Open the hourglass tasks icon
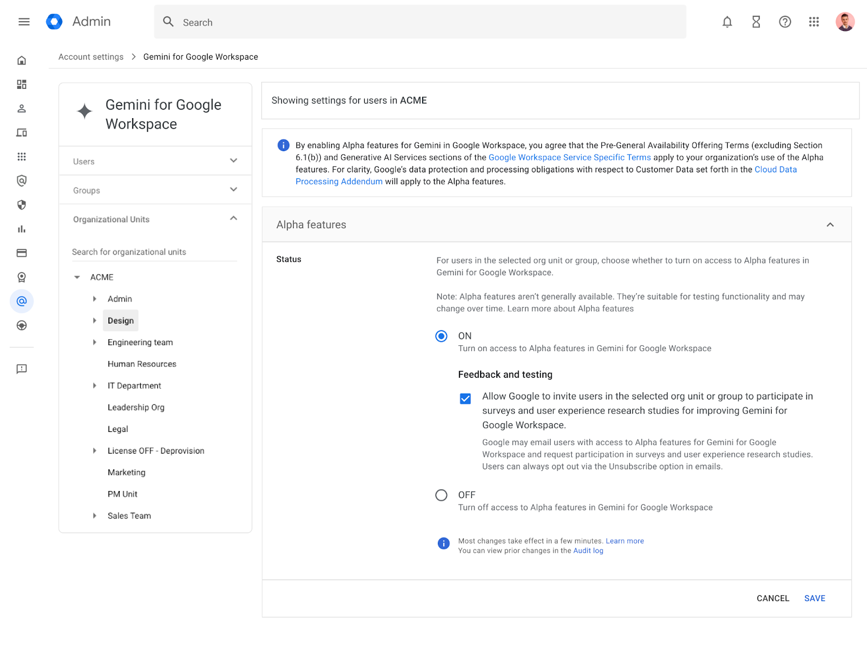The height and width of the screenshot is (665, 867). [x=756, y=22]
